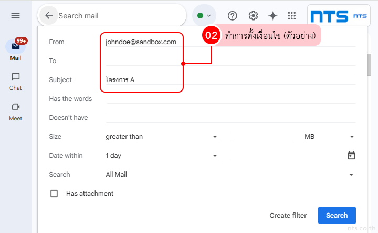Screen dimensions: 378x233
Task: Enable the Has attachment checkbox
Action: [54, 194]
